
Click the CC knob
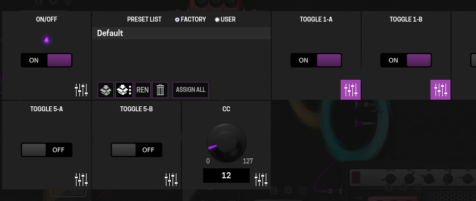[226, 142]
